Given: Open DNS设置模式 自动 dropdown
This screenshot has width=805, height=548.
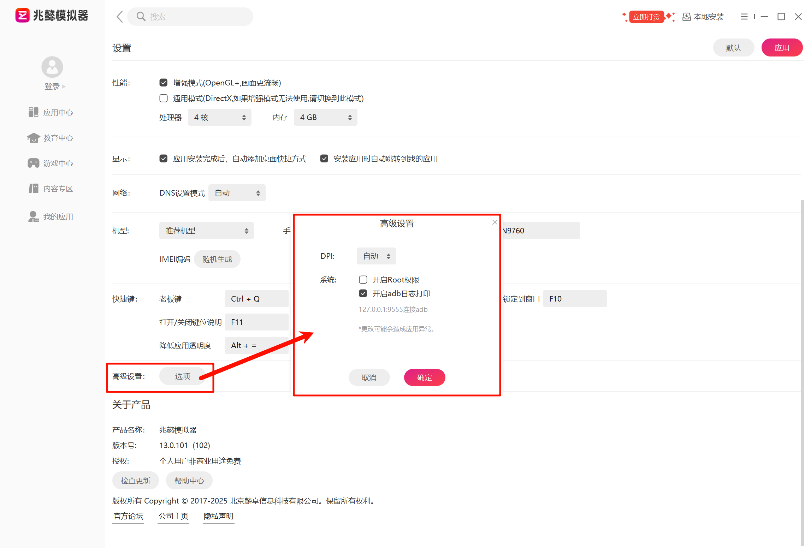Looking at the screenshot, I should (237, 193).
